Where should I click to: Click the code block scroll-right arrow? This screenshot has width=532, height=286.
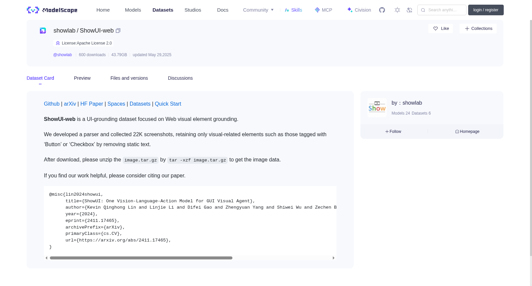point(333,258)
